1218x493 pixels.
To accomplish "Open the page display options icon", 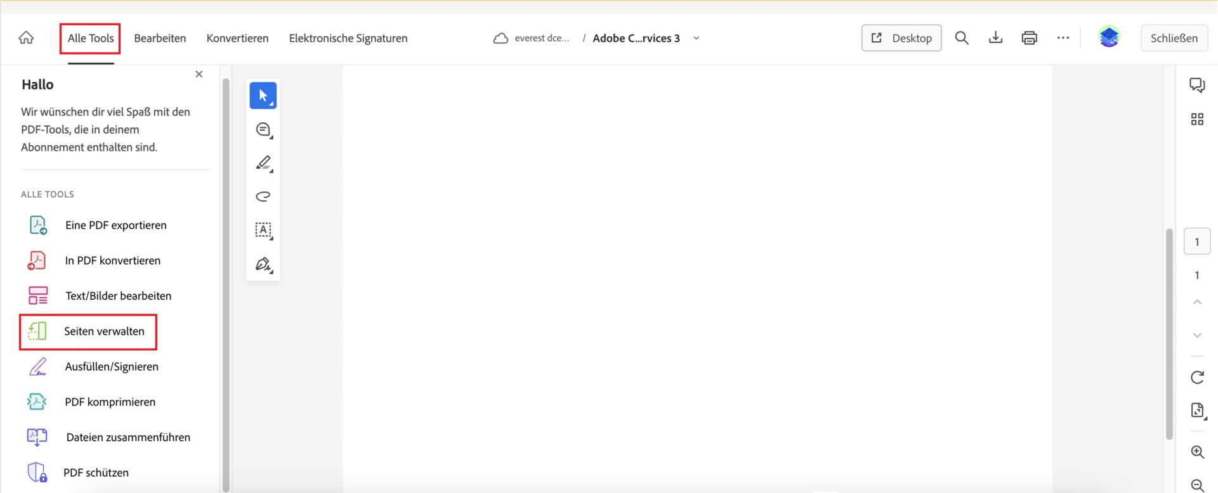I will [1197, 411].
